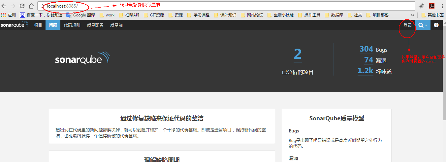The height and width of the screenshot is (162, 446).
Task: Click the browser forward arrow
Action: (13, 6)
